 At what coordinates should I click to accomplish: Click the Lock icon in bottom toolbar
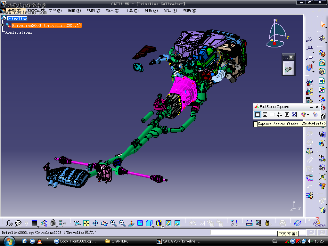pos(53,223)
